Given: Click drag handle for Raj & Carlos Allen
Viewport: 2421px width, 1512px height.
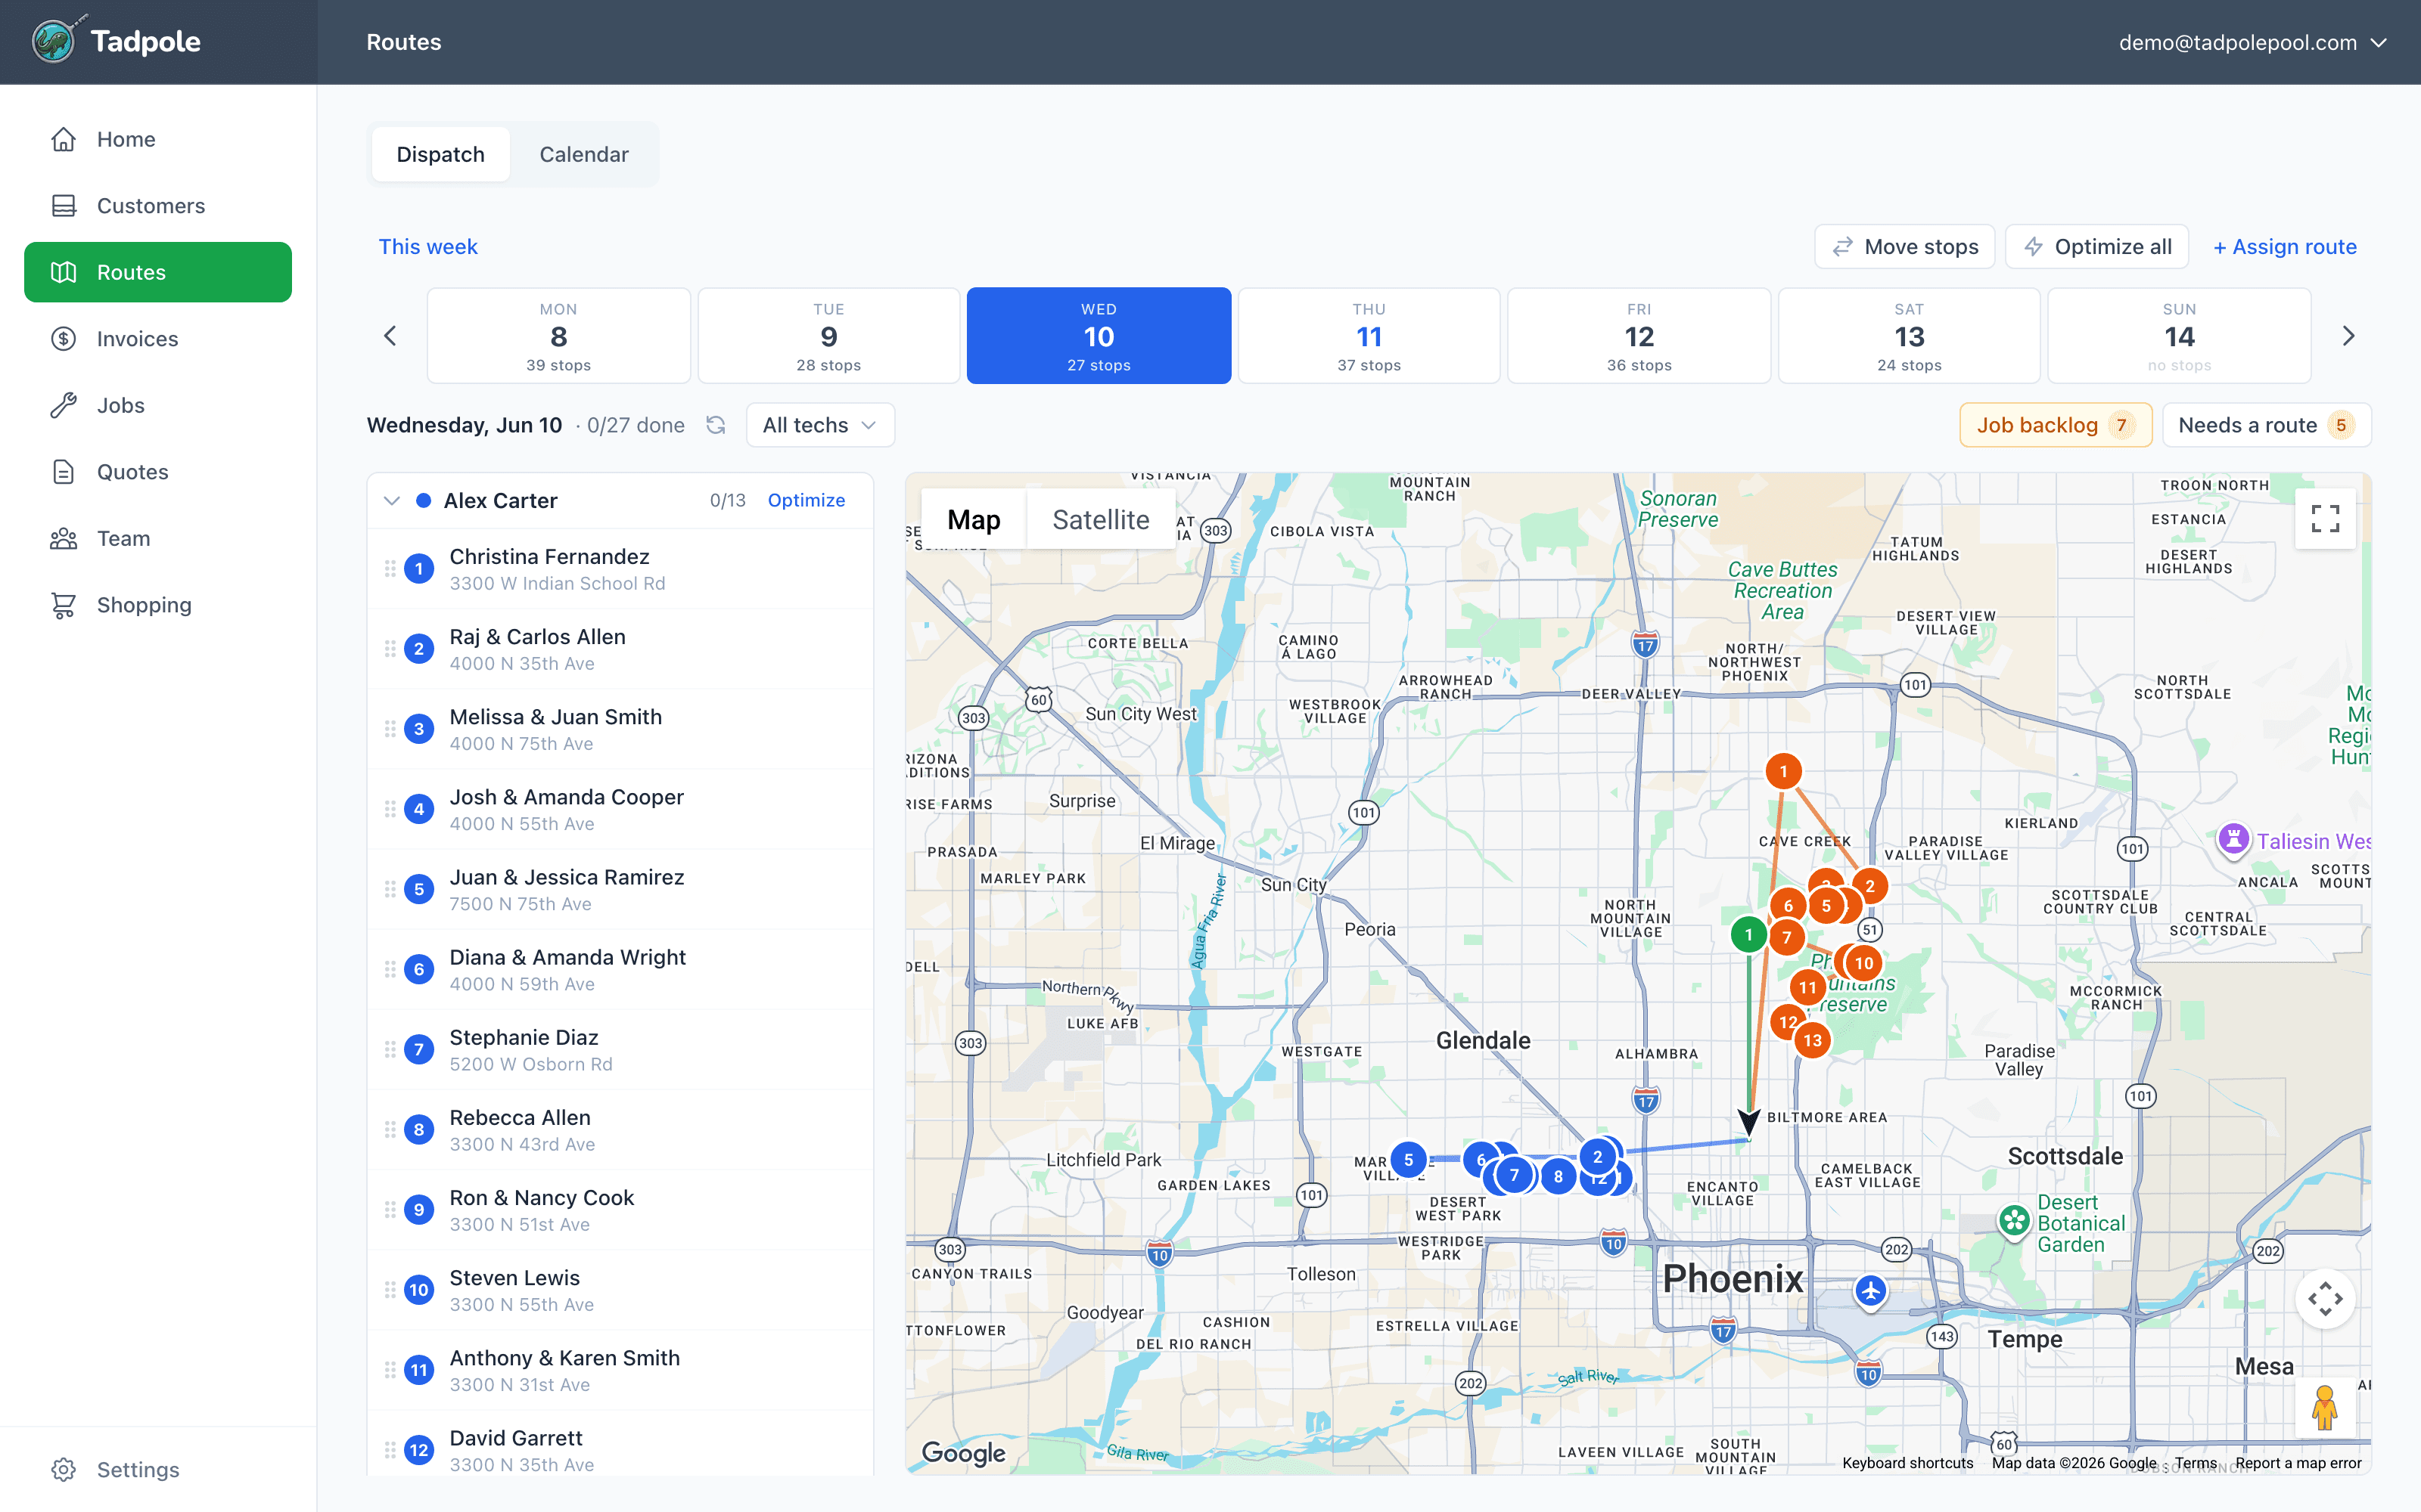Looking at the screenshot, I should (390, 649).
